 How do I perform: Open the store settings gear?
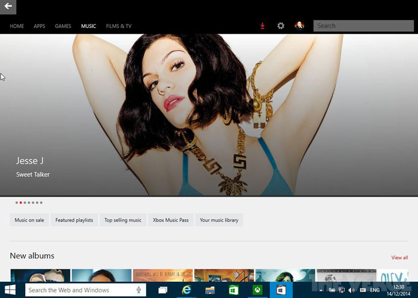[281, 26]
